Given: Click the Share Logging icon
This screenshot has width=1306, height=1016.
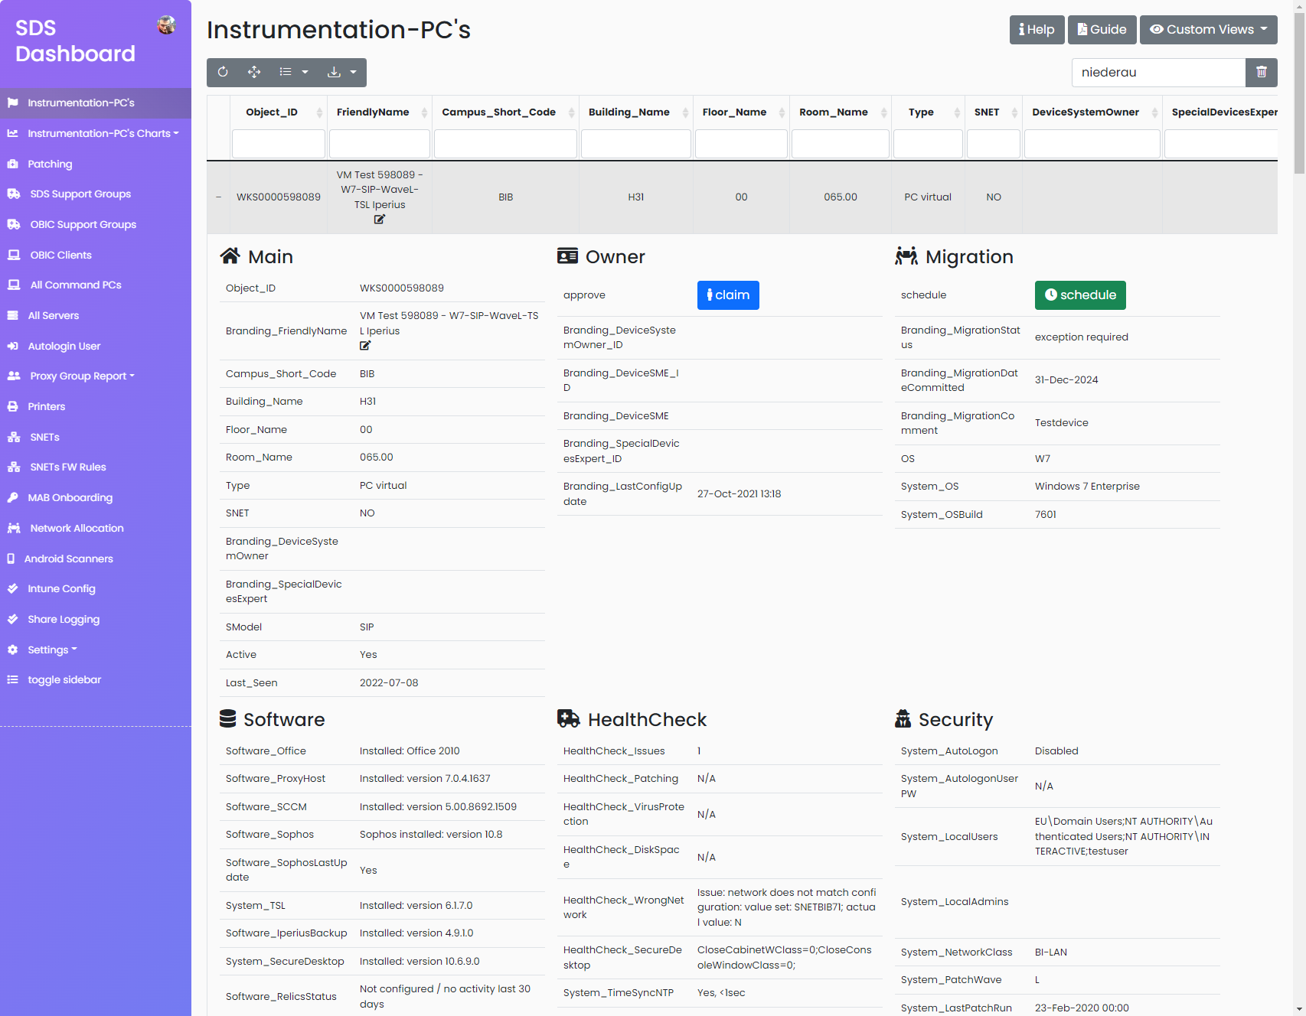Looking at the screenshot, I should pos(13,619).
